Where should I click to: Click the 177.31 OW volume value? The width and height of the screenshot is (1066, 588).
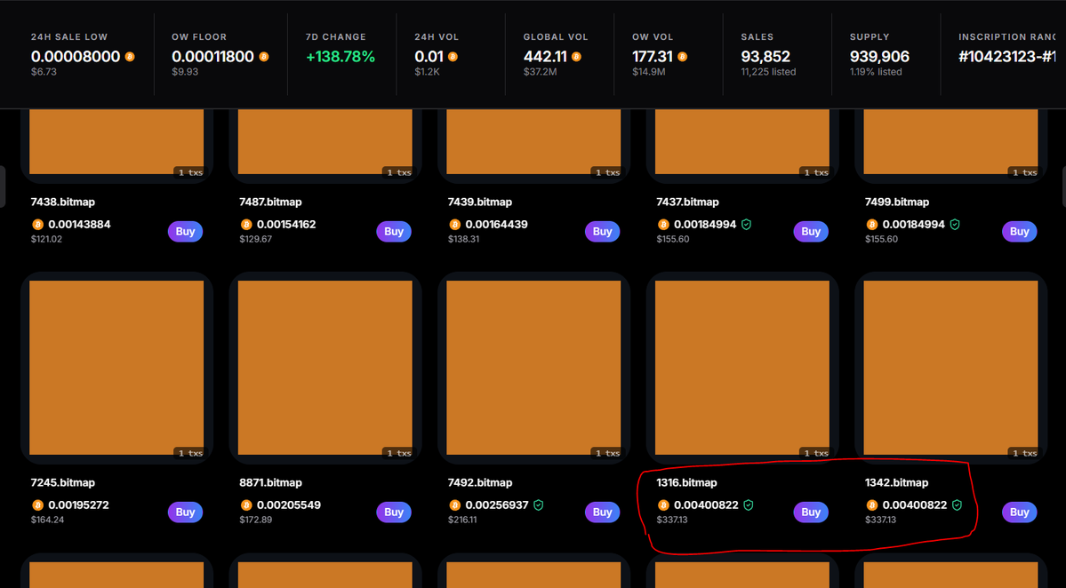(653, 57)
